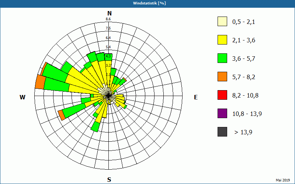Click the green 3,6 - 5,7 legend swatch
The width and height of the screenshot is (295, 184).
click(x=222, y=58)
